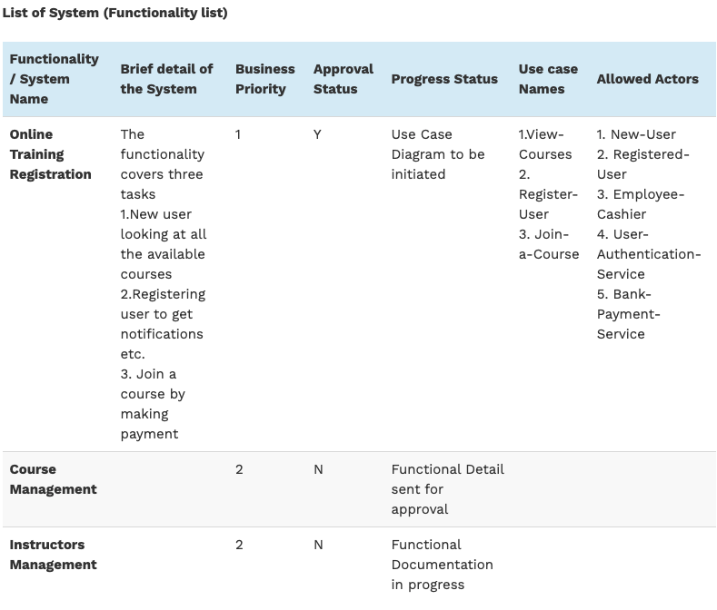Click the Online Training brief detail text
The width and height of the screenshot is (717, 610).
click(x=163, y=284)
